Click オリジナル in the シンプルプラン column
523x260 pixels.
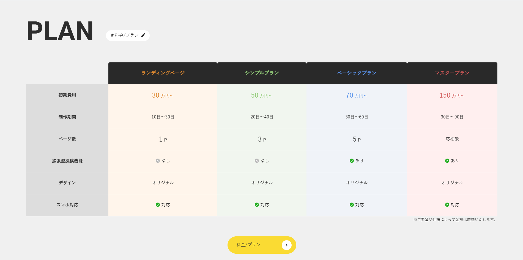click(262, 183)
